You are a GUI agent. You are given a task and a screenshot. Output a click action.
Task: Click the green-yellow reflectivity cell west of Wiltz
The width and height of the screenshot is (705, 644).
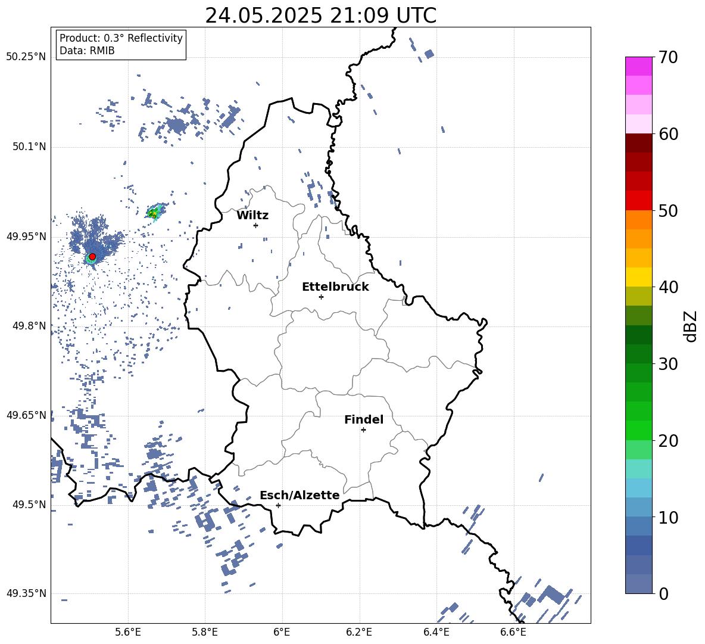point(155,212)
